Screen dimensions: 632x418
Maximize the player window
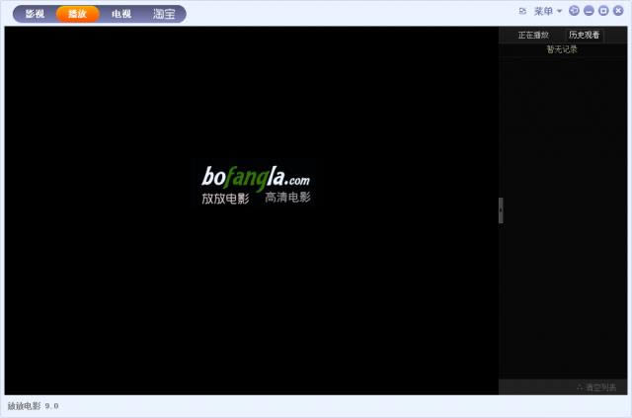603,11
